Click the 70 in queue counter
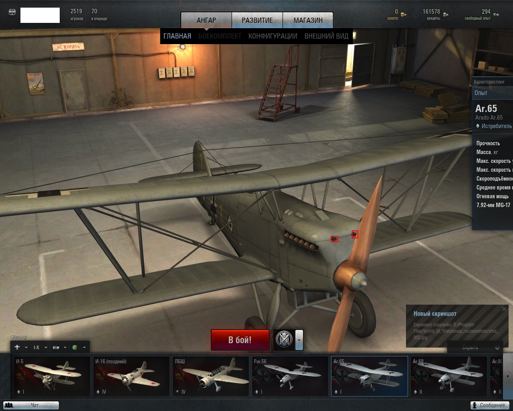The width and height of the screenshot is (513, 411). tap(94, 11)
